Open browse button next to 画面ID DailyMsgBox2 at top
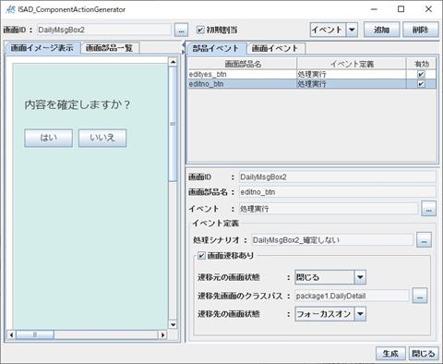The height and width of the screenshot is (364, 443). [181, 30]
